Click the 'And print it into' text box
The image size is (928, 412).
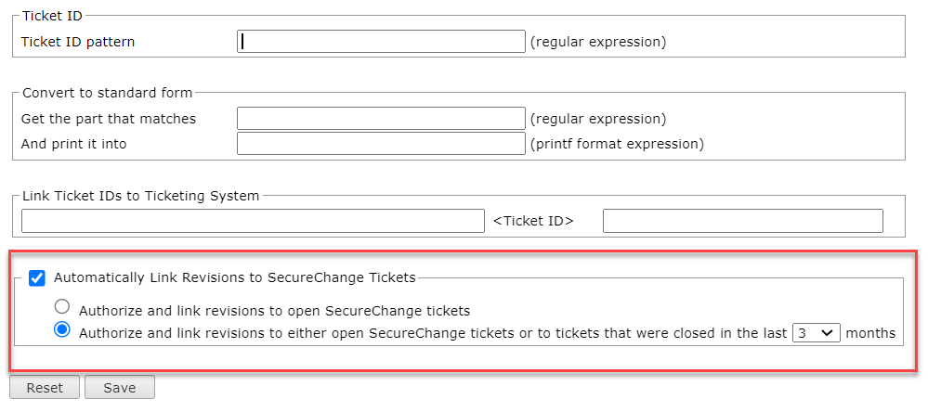(381, 144)
